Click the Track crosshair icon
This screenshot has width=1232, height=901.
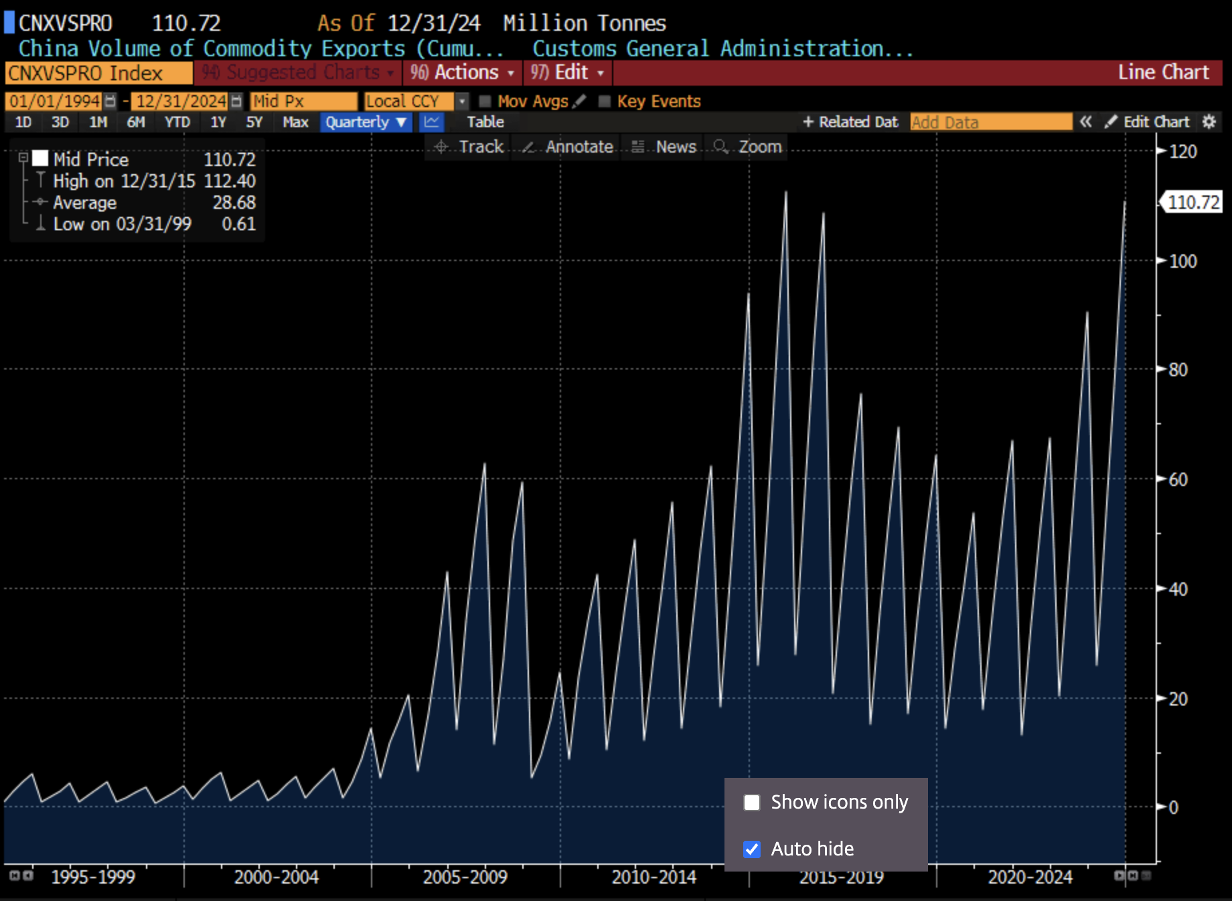click(441, 147)
